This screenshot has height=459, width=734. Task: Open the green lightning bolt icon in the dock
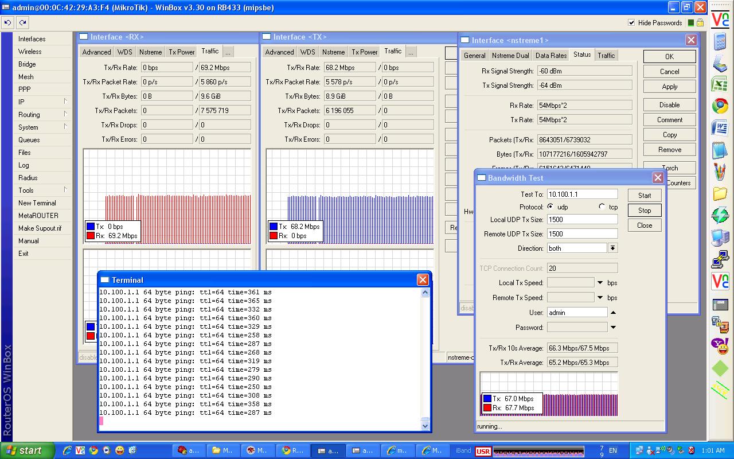(720, 215)
